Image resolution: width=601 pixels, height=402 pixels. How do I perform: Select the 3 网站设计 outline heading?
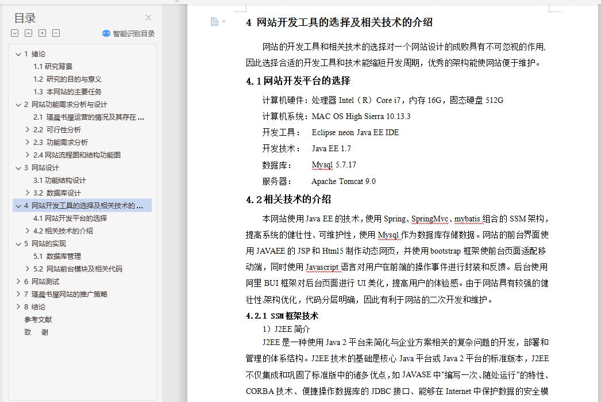[x=41, y=167]
